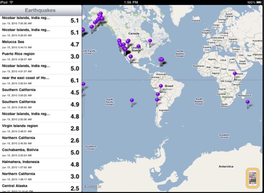Viewport: 264px width, 193px height.
Task: Open the Central Alaska 2.5 entry
Action: [41, 187]
